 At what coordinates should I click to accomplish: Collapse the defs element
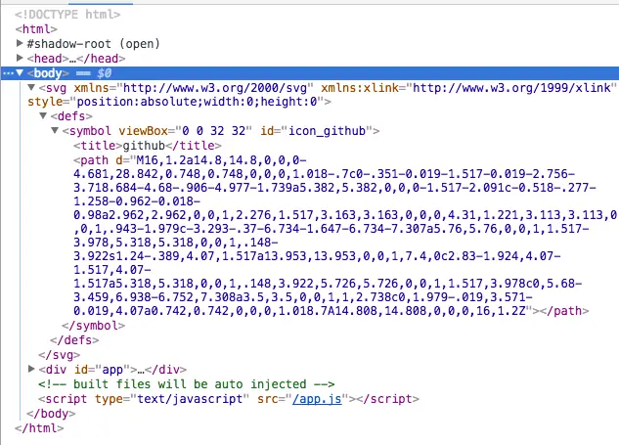(x=43, y=115)
